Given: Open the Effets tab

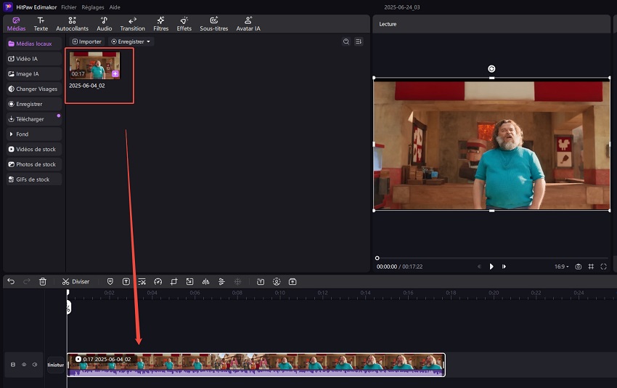Looking at the screenshot, I should pos(184,24).
